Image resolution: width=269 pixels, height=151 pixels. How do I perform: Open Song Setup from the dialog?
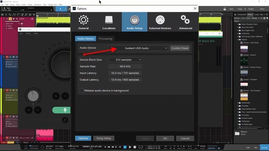click(x=104, y=138)
